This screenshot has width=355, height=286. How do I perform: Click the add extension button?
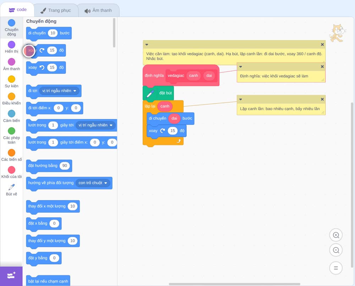coord(11,276)
